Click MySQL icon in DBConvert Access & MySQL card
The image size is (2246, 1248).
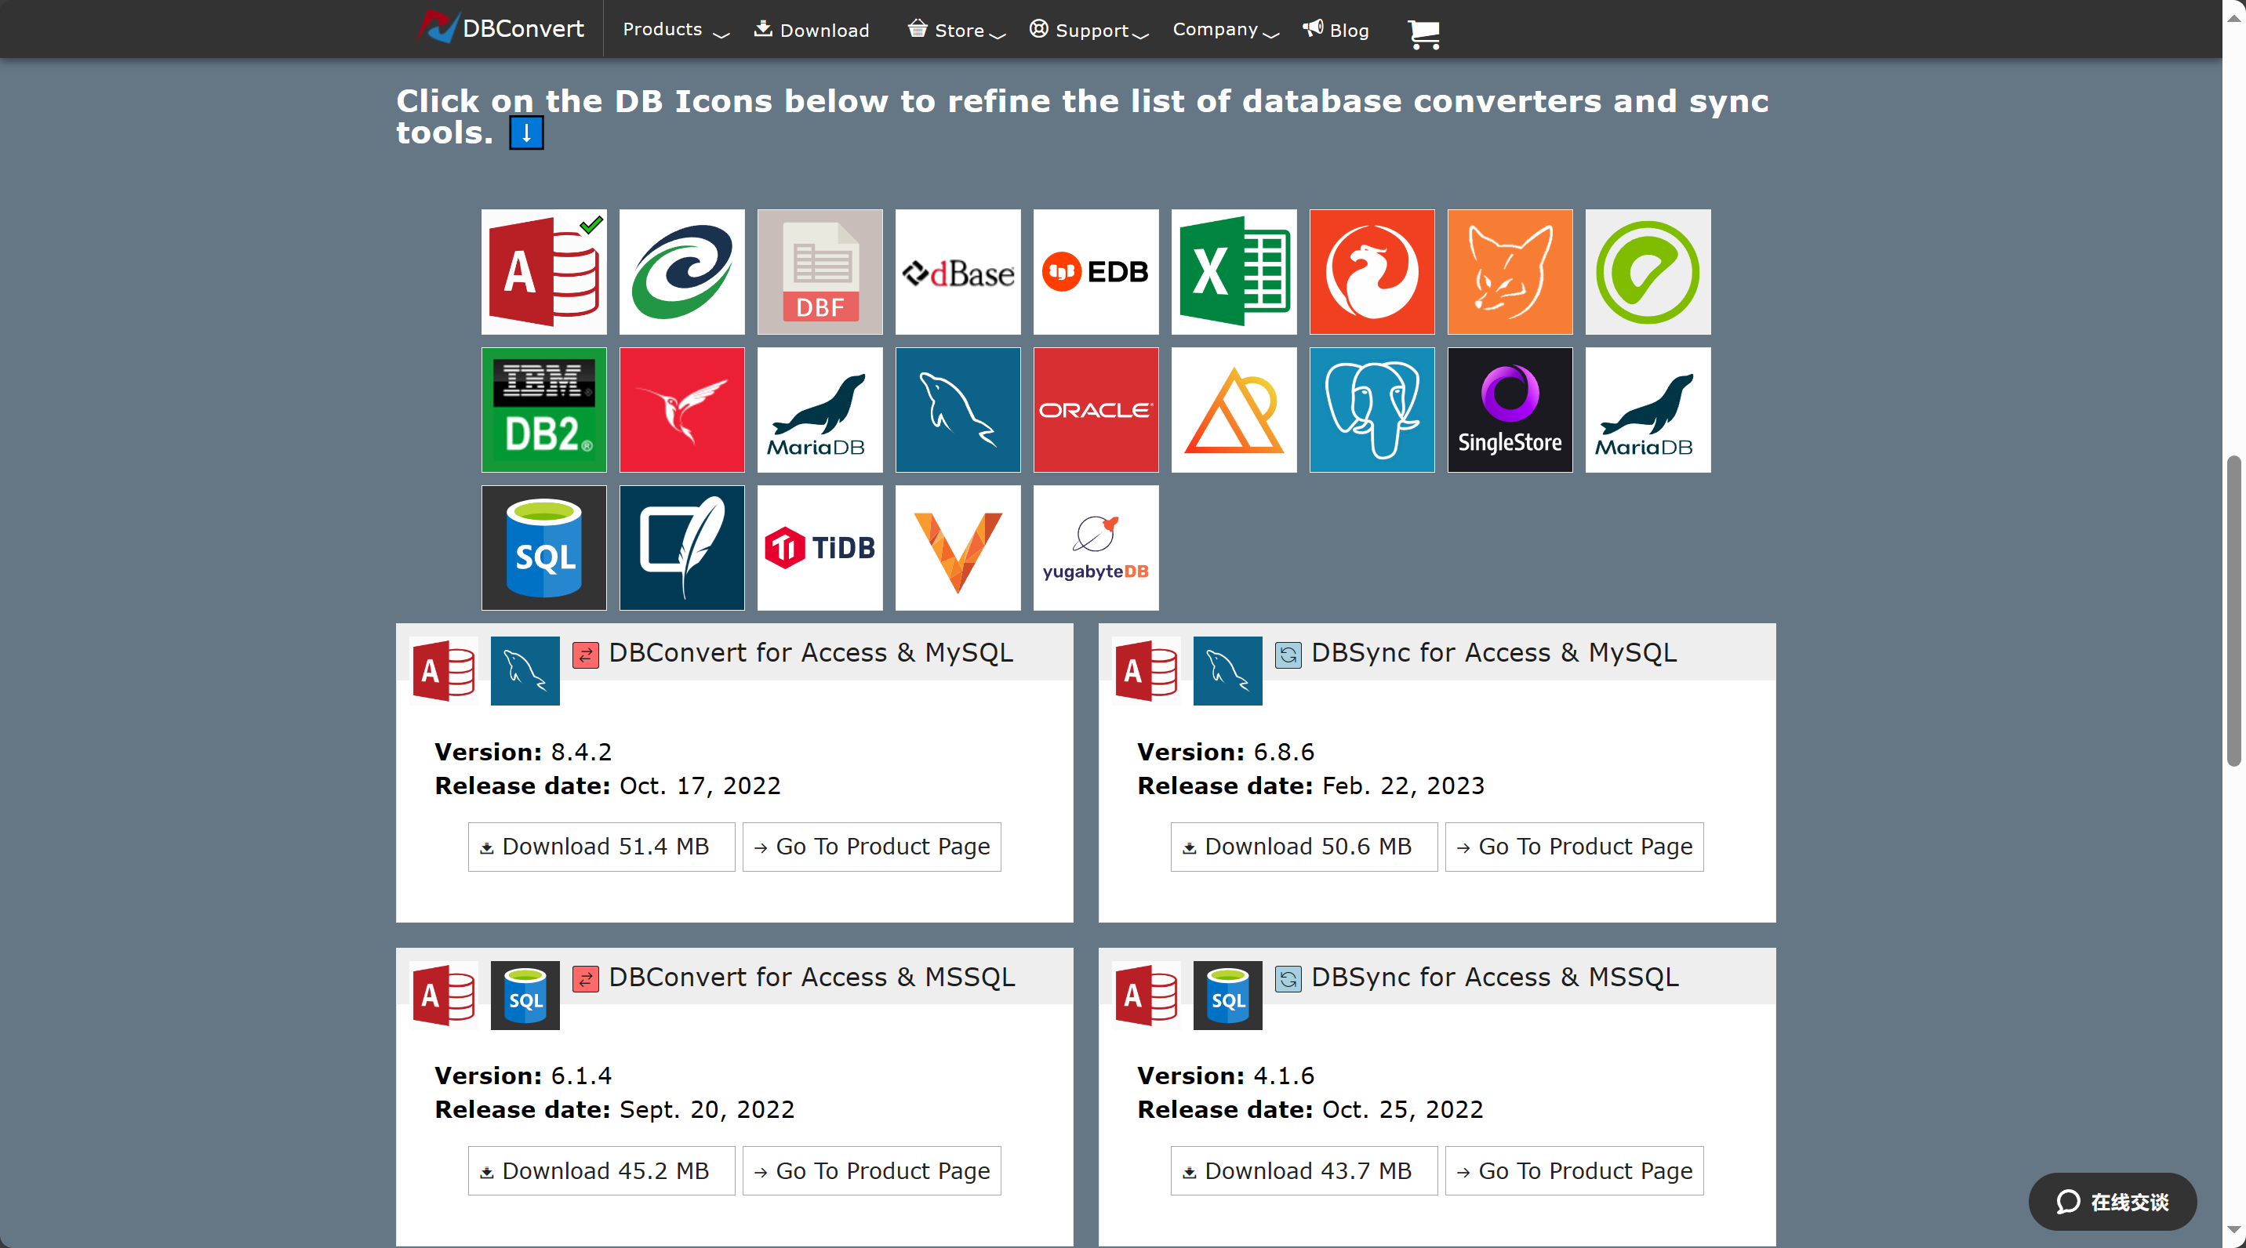click(525, 671)
